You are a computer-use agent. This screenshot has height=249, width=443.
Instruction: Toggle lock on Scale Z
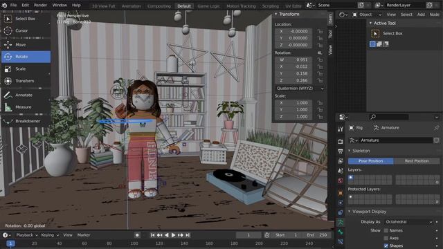[x=320, y=117]
